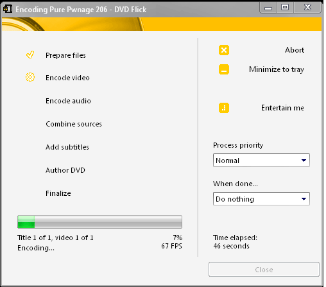The height and width of the screenshot is (287, 326).
Task: Click the DVD Flick title bar icon
Action: pos(8,9)
